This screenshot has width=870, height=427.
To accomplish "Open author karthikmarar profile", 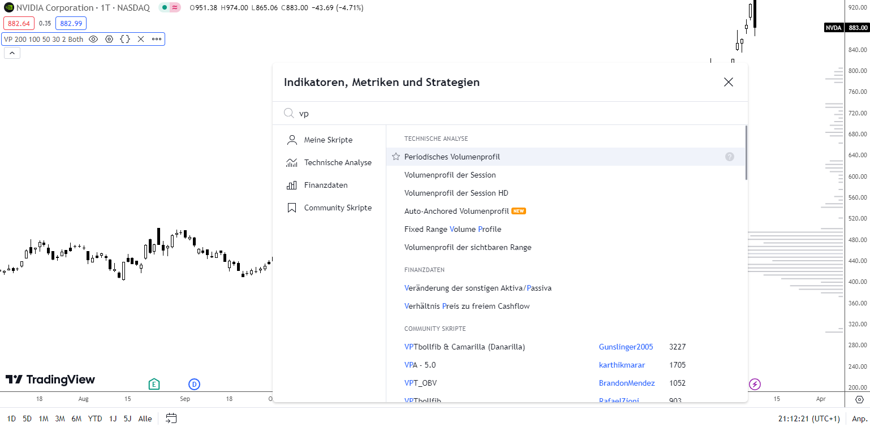I will [622, 365].
